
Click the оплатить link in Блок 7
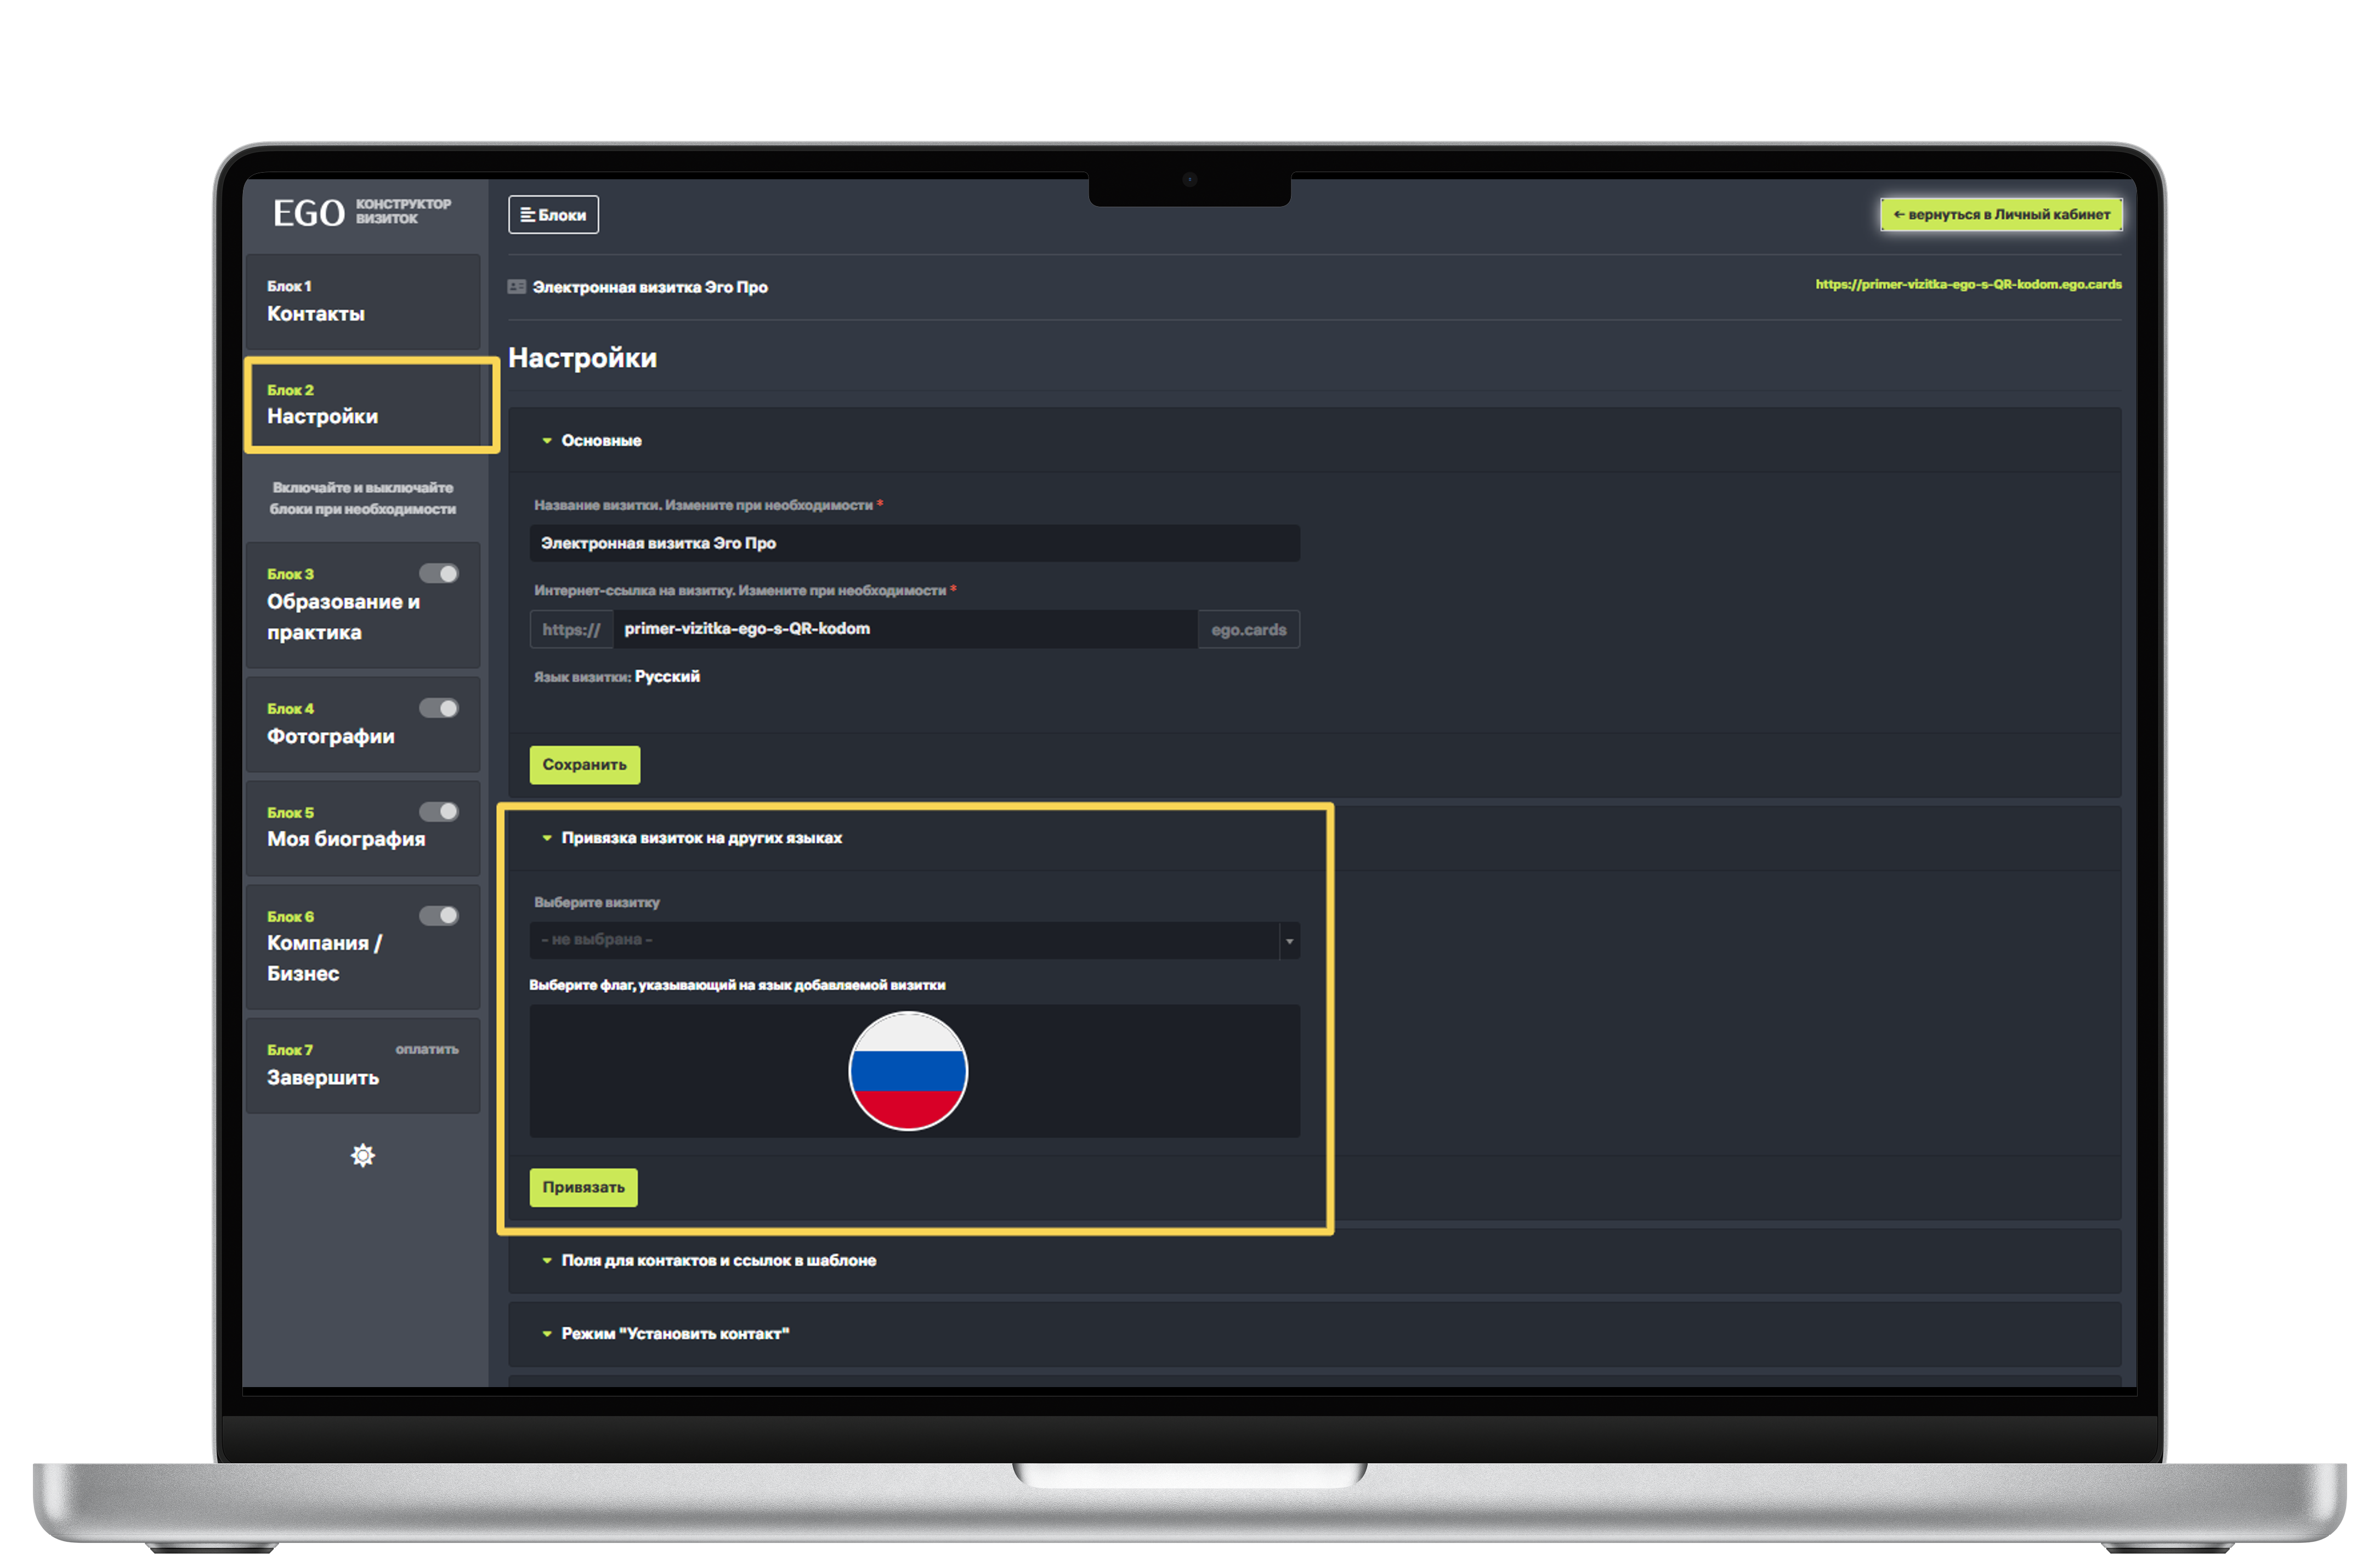click(427, 1049)
